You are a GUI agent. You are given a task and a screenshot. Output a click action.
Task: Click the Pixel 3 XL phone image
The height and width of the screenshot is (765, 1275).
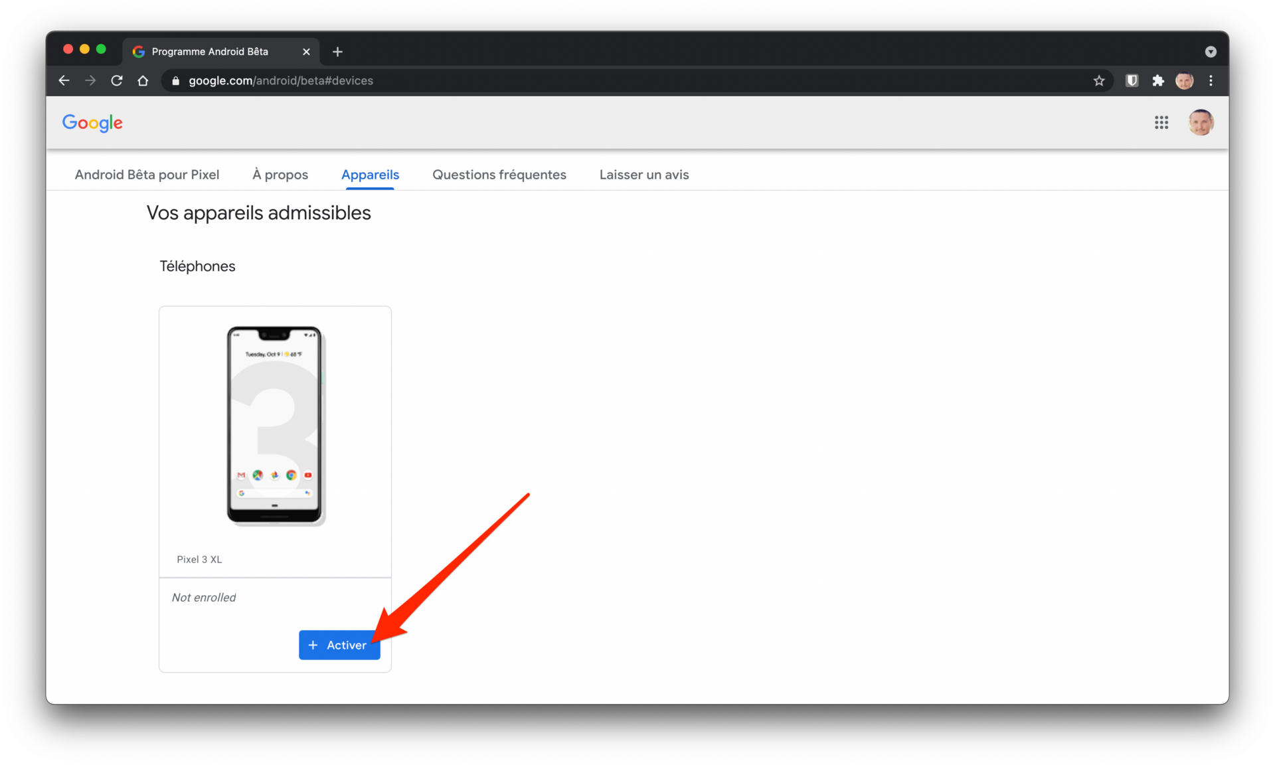click(x=275, y=425)
